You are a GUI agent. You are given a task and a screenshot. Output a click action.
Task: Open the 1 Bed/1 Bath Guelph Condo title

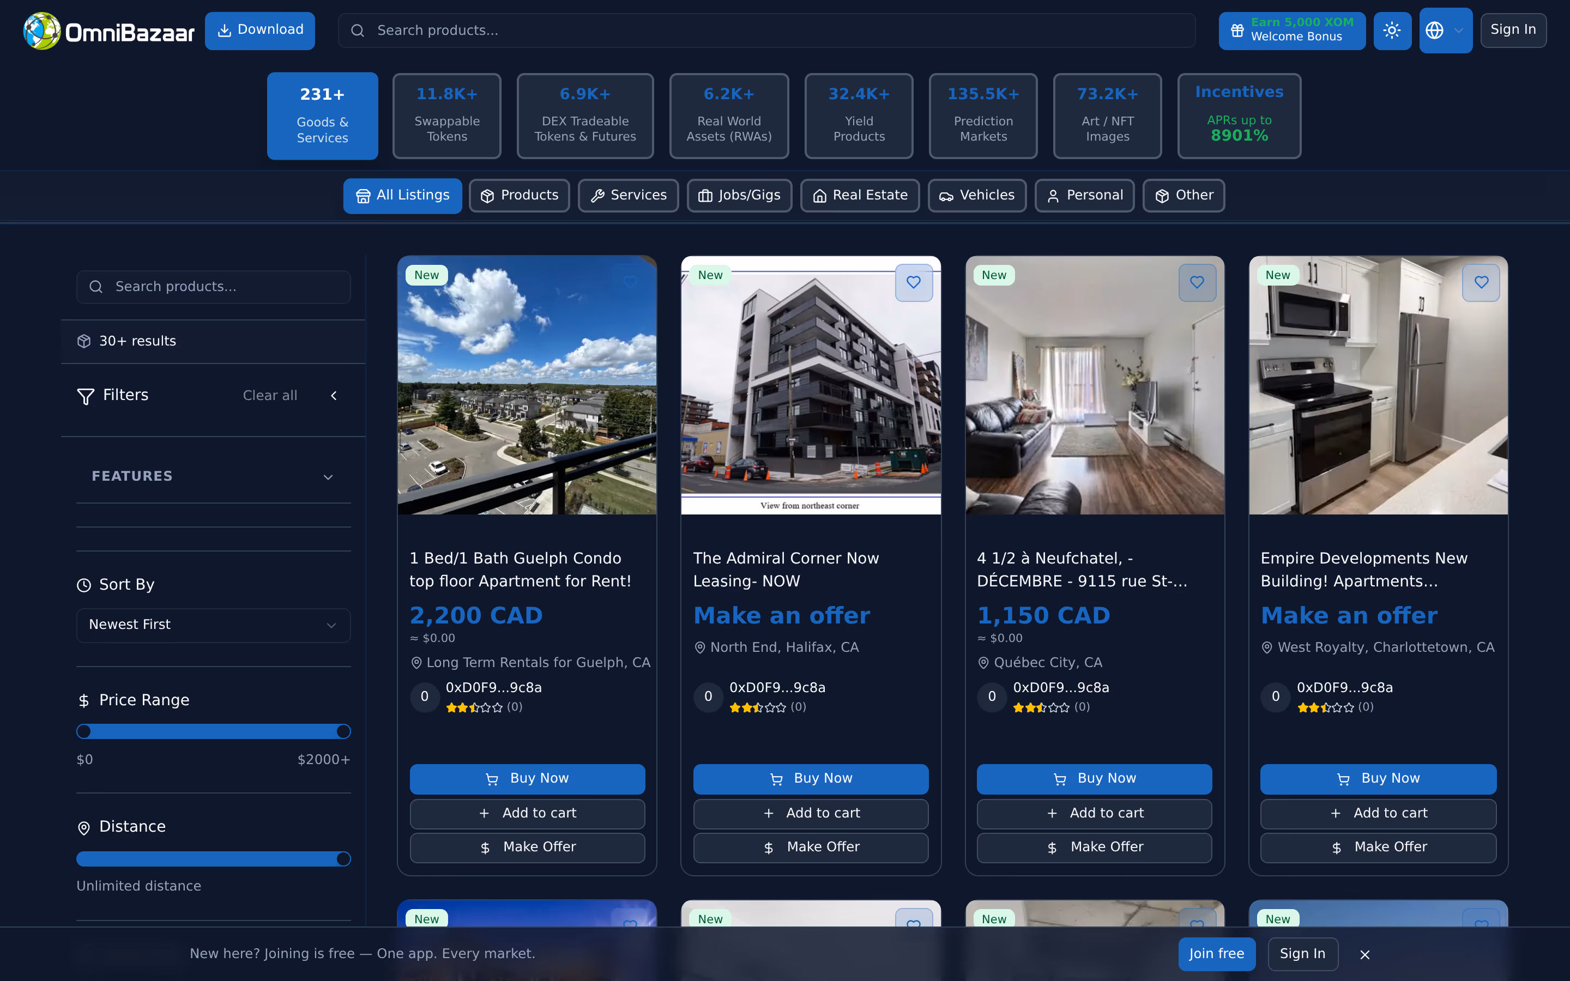pos(520,570)
